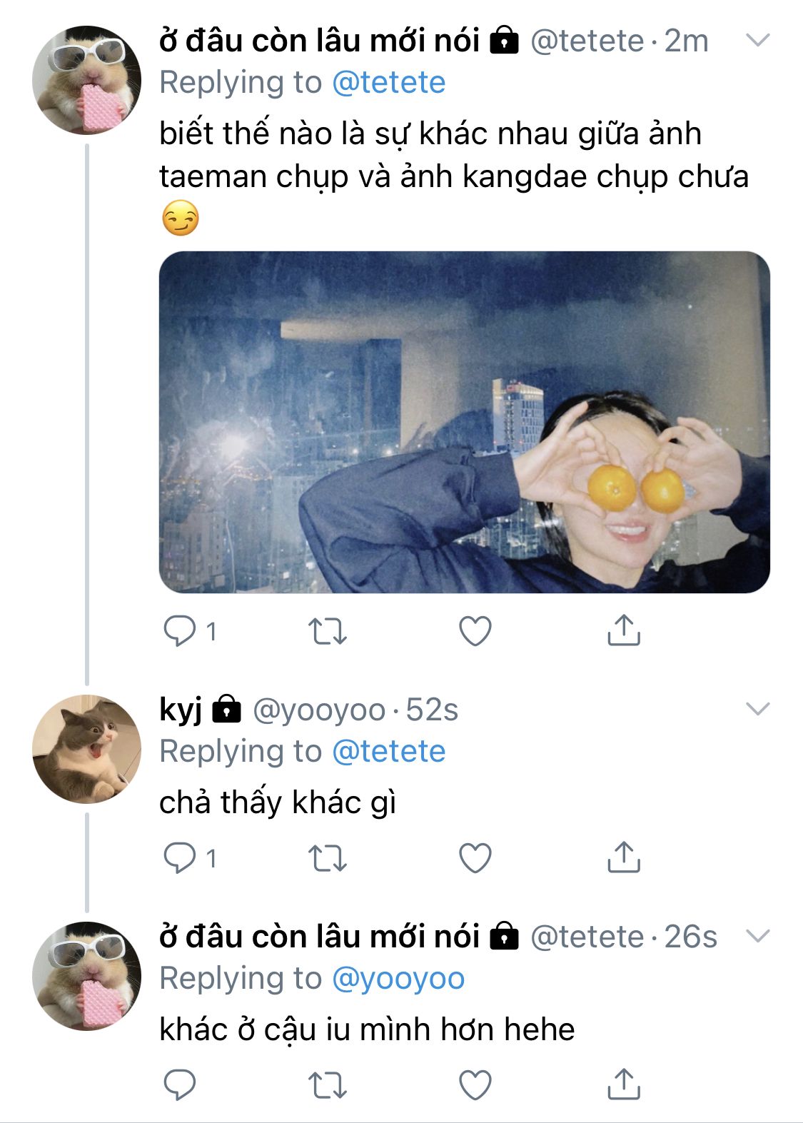Open hamster avatar on the first tweet

pyautogui.click(x=86, y=80)
